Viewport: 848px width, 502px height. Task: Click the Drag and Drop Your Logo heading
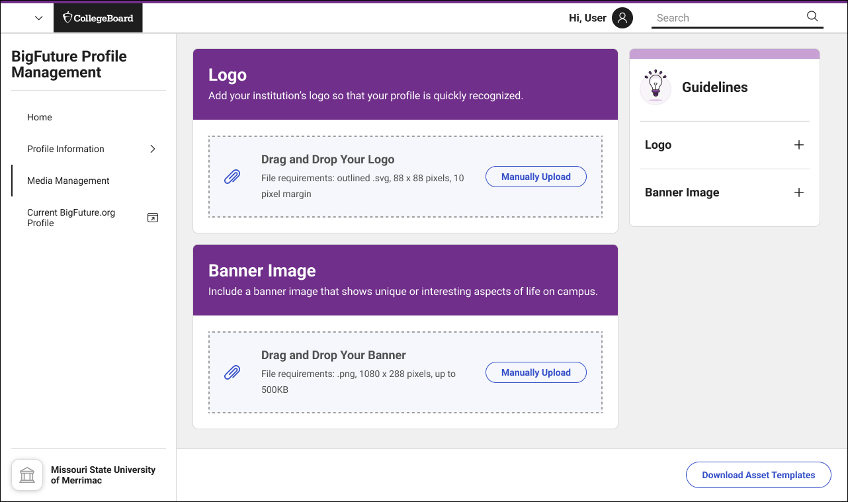tap(327, 159)
